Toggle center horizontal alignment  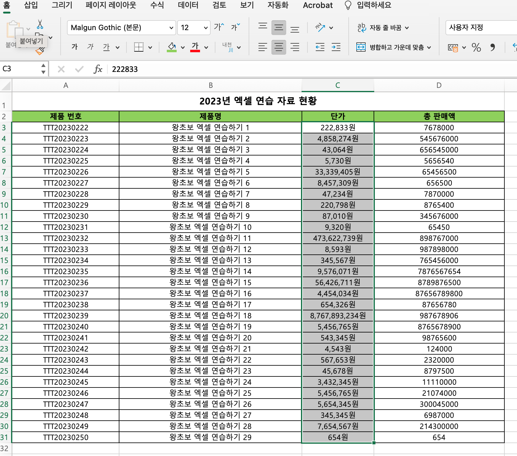[279, 47]
